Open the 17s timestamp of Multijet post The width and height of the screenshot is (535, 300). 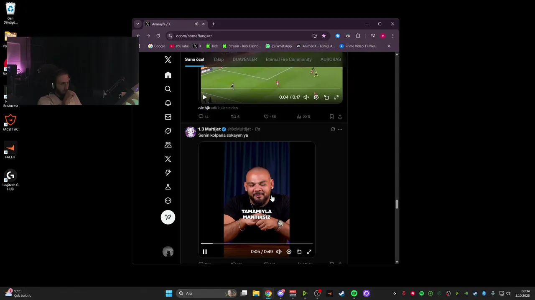point(257,129)
